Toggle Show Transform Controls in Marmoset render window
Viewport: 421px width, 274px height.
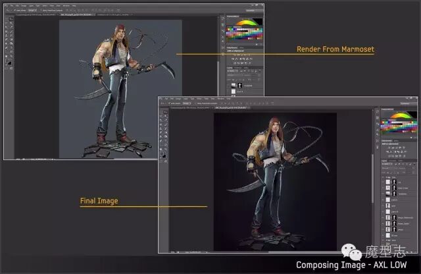[x=41, y=11]
